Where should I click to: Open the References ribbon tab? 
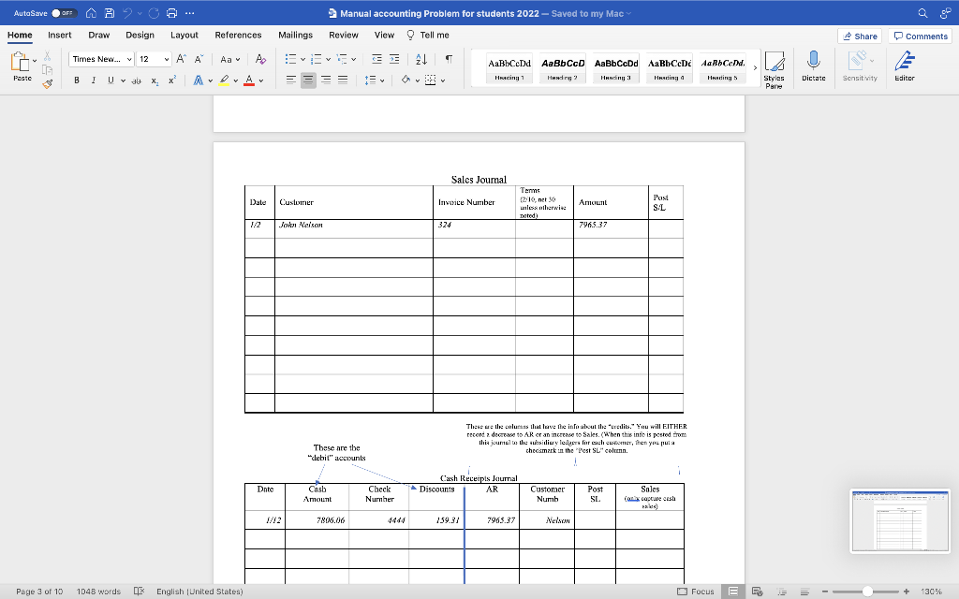[x=238, y=35]
